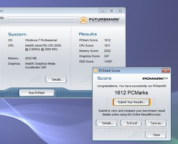Click the Futuremark orange logo icon

point(83,20)
